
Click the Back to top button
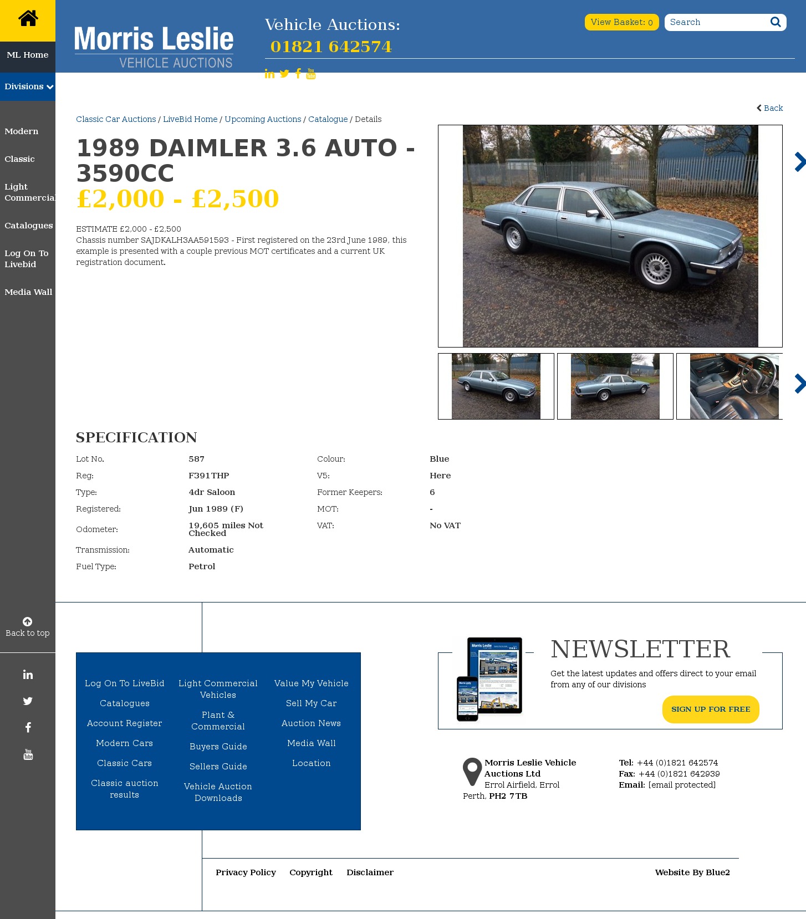pyautogui.click(x=28, y=627)
